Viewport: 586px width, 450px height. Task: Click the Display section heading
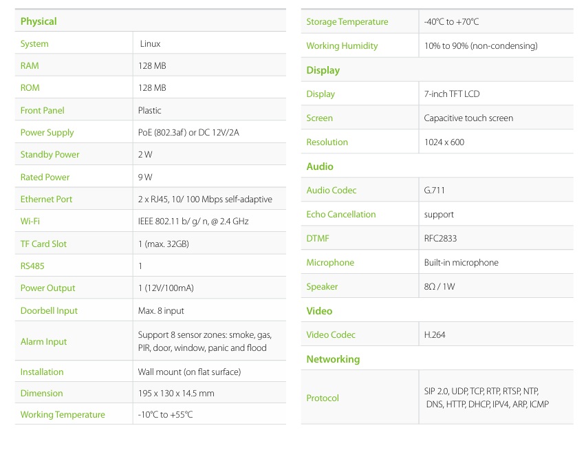point(323,70)
